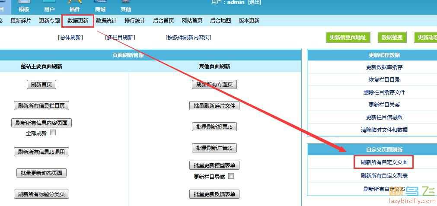This screenshot has height=206, width=437.
Task: Click the 整站主要页面刷新 column heading
Action: click(x=41, y=67)
